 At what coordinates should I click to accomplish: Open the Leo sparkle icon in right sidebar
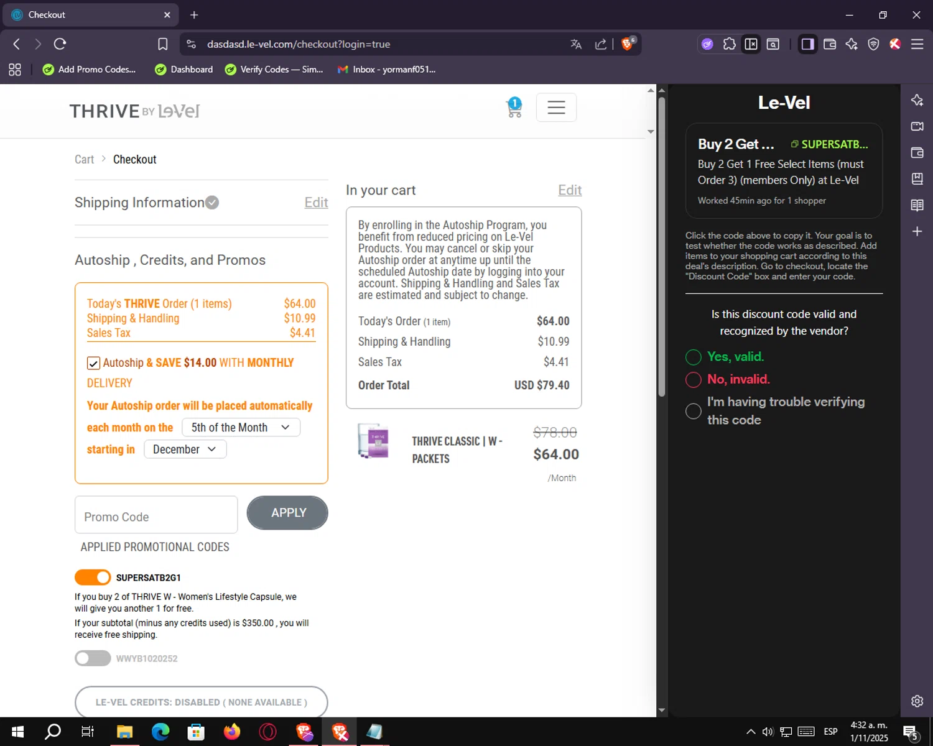coord(917,100)
